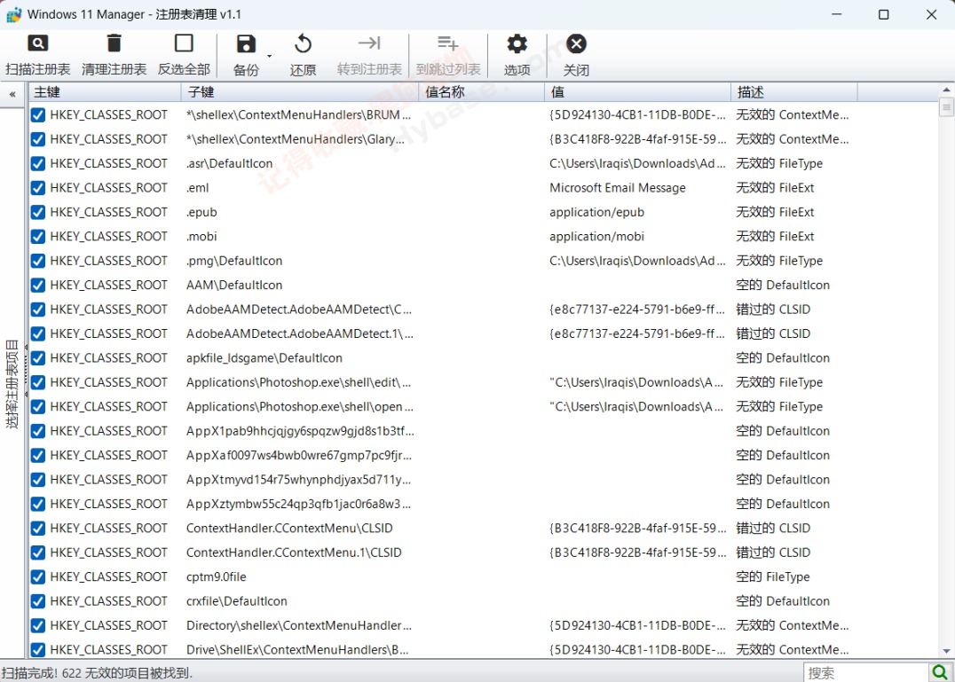Select Applications\Photoshop.exe\shell\open... subkey
The width and height of the screenshot is (955, 682).
click(300, 407)
